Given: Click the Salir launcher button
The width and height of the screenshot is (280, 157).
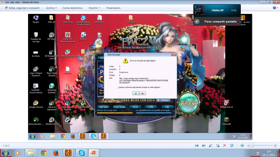Looking at the screenshot, I should click(x=167, y=107).
